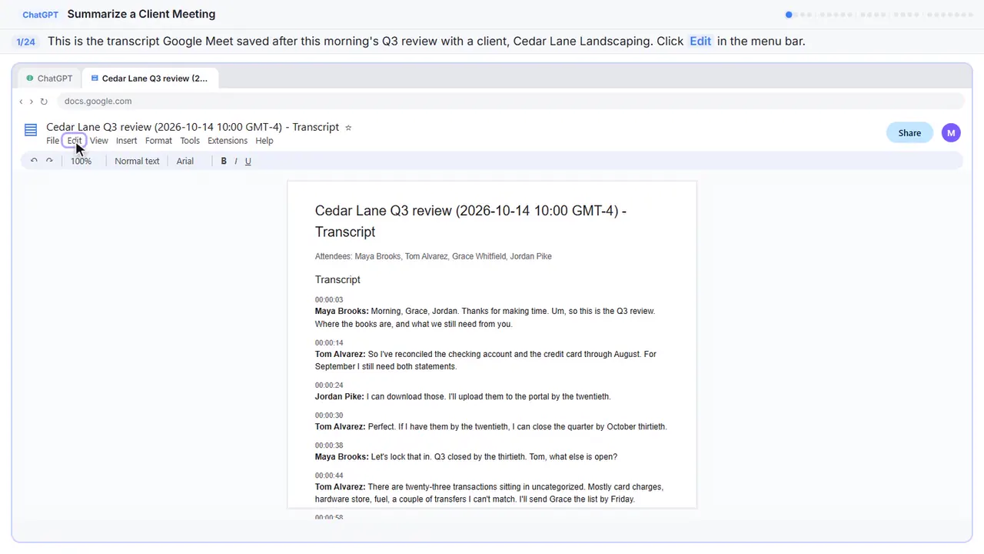Screen dimensions: 984x554
Task: Click the 00:00:44 timestamp
Action: coord(329,476)
